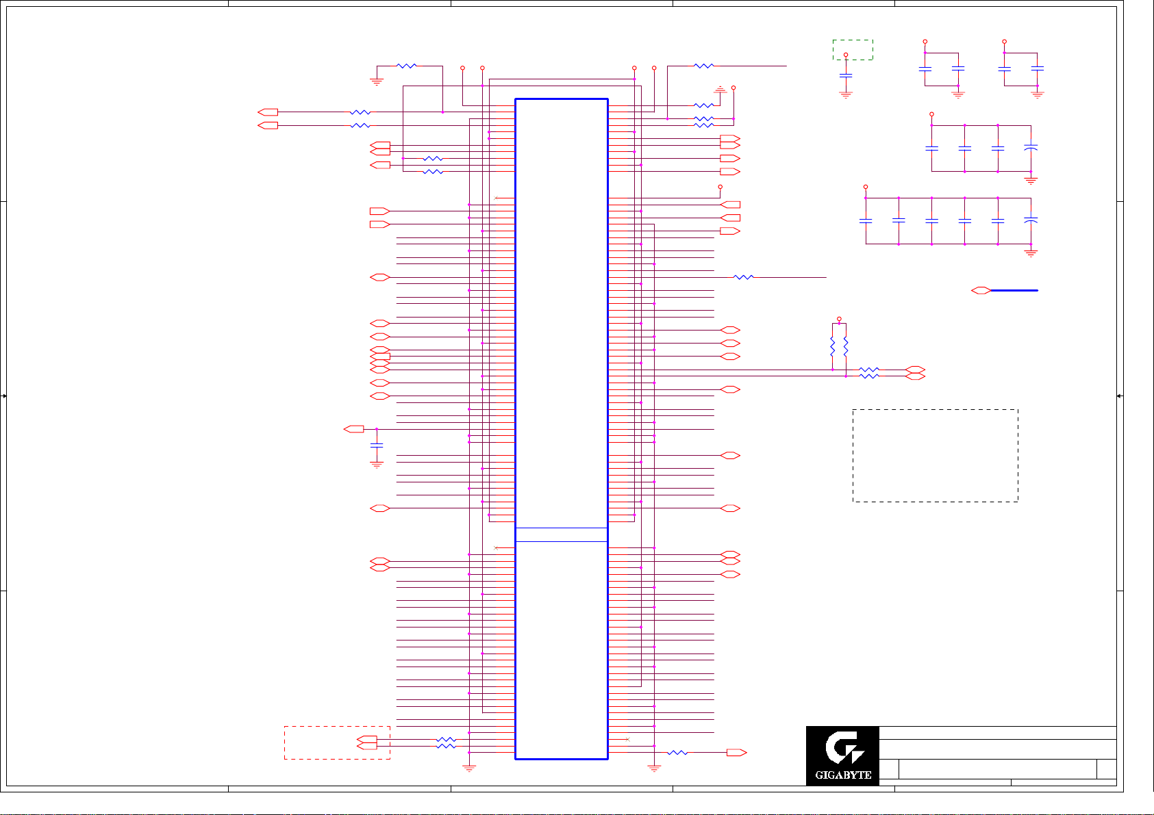Click the GIGABYTE logo in the title block

click(842, 755)
